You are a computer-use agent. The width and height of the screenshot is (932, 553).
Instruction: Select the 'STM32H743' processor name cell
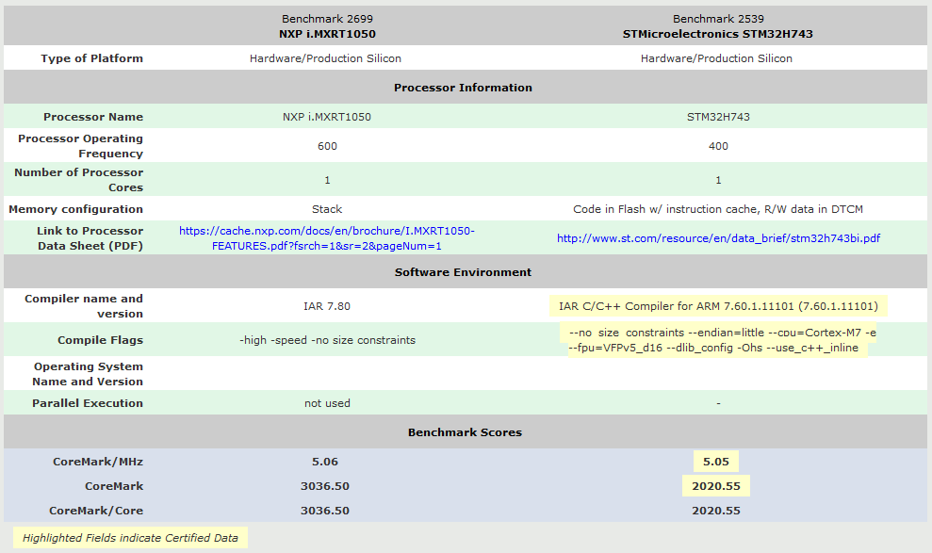point(718,117)
